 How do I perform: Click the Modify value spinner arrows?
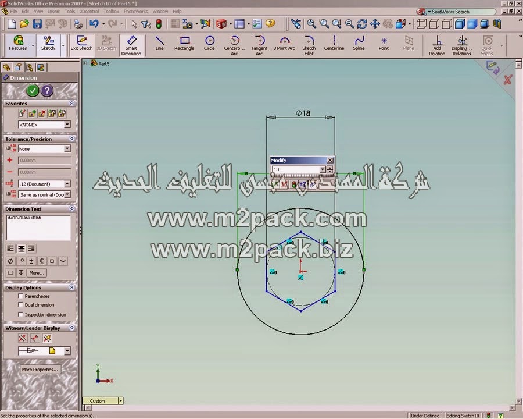coord(330,169)
